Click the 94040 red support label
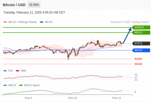The image size is (151, 102). pos(138,64)
